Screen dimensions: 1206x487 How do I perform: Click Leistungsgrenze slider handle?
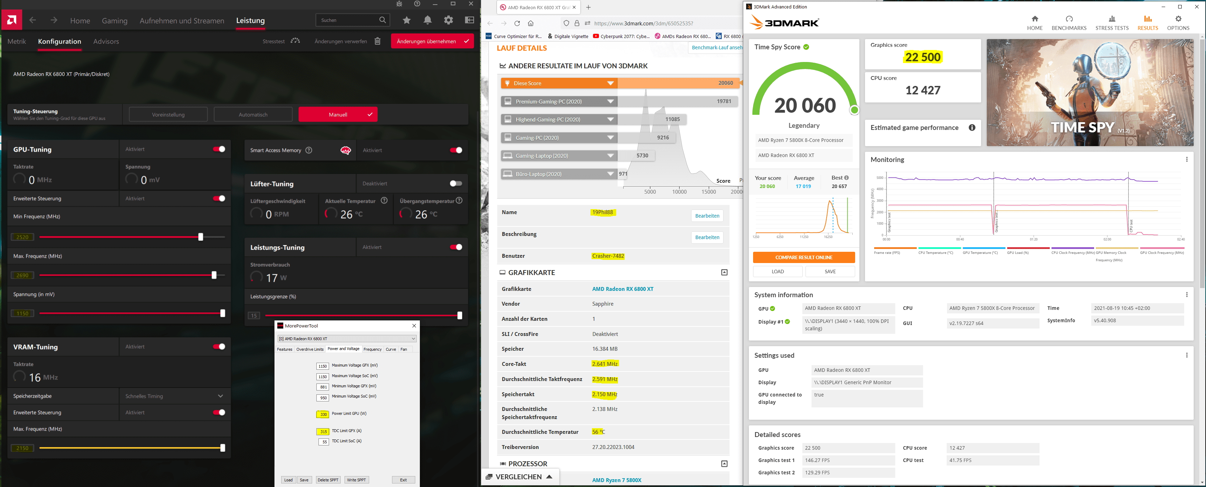(459, 316)
